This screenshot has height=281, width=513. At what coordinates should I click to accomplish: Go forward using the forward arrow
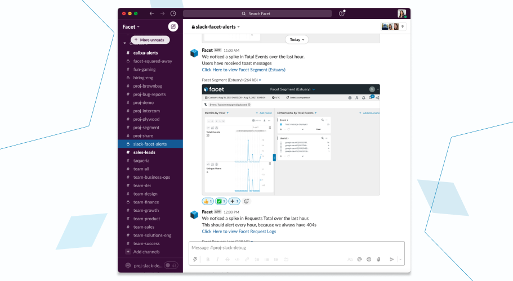pos(162,13)
